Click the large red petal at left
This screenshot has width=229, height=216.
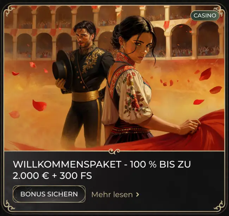[x=39, y=105]
